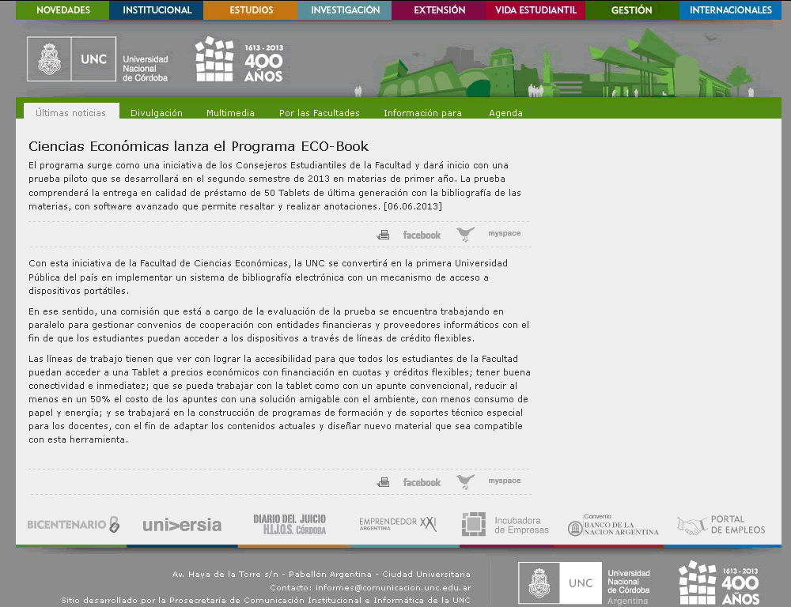Click the Diario del Juicio H.I.J.O.S. link
The height and width of the screenshot is (607, 791).
pyautogui.click(x=290, y=525)
